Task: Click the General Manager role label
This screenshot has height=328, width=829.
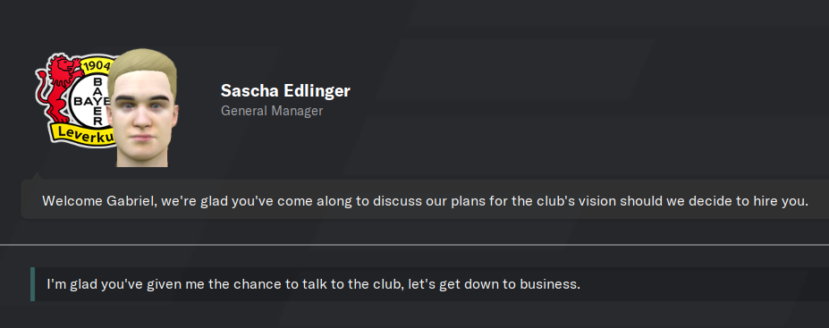Action: [272, 111]
